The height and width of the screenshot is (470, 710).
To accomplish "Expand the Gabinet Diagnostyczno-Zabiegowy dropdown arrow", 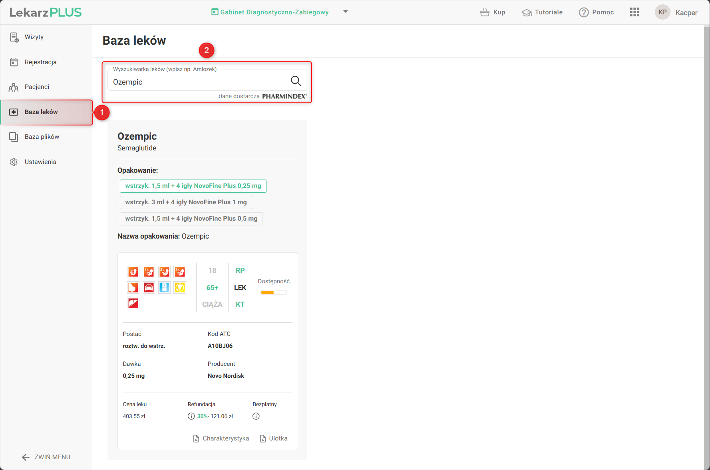I will 346,12.
